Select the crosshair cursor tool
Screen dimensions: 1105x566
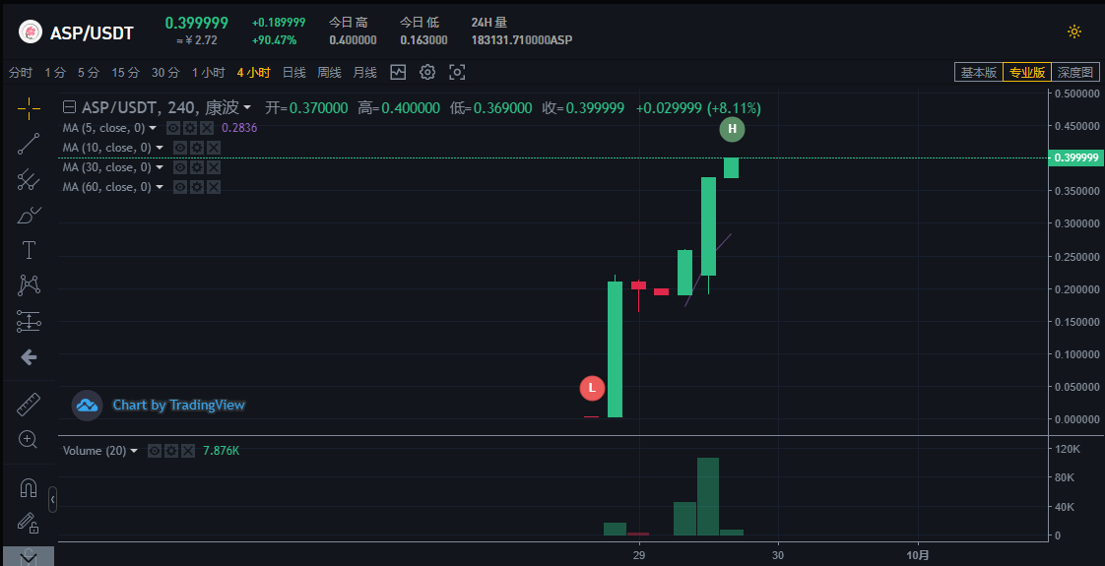29,108
